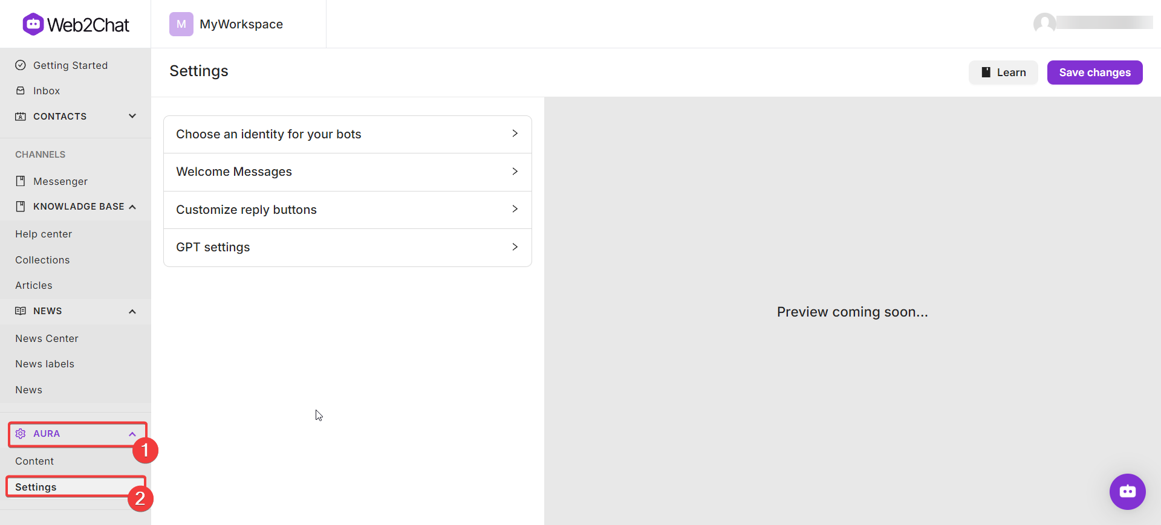
Task: Click the Web2Chat wordmark text
Action: (88, 25)
